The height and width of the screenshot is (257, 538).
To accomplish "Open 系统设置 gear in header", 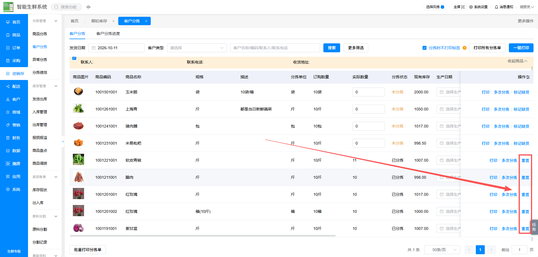I will (x=479, y=7).
